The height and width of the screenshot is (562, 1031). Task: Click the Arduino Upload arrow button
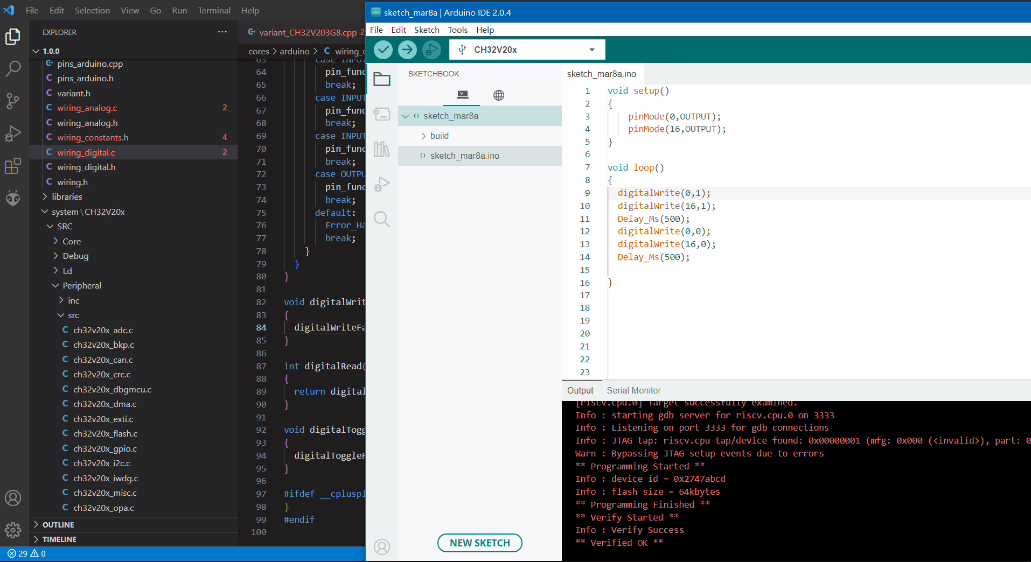point(407,50)
